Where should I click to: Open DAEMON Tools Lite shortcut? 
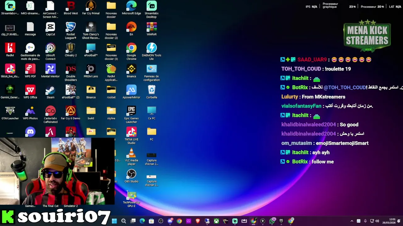[151, 52]
